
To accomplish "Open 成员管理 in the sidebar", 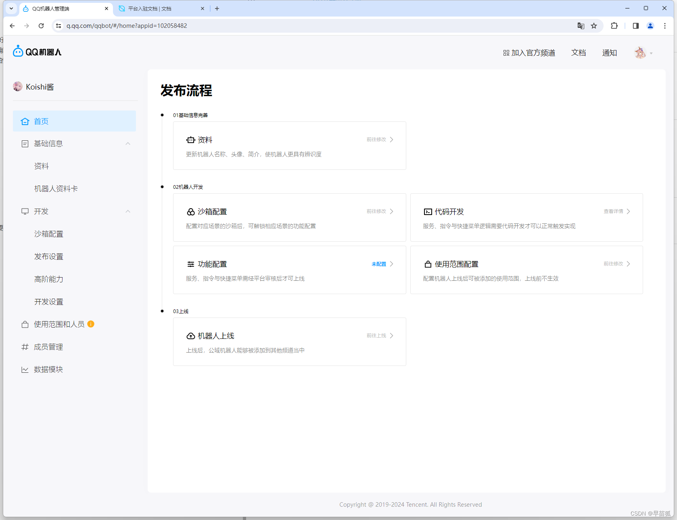I will 48,347.
